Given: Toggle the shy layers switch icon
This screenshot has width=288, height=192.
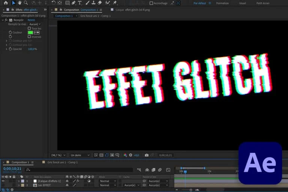Looking at the screenshot, I should (x=147, y=170).
